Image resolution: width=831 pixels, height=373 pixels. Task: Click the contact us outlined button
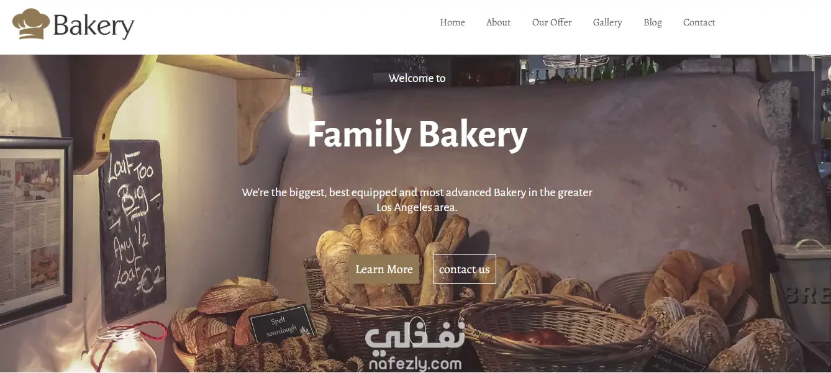464,269
